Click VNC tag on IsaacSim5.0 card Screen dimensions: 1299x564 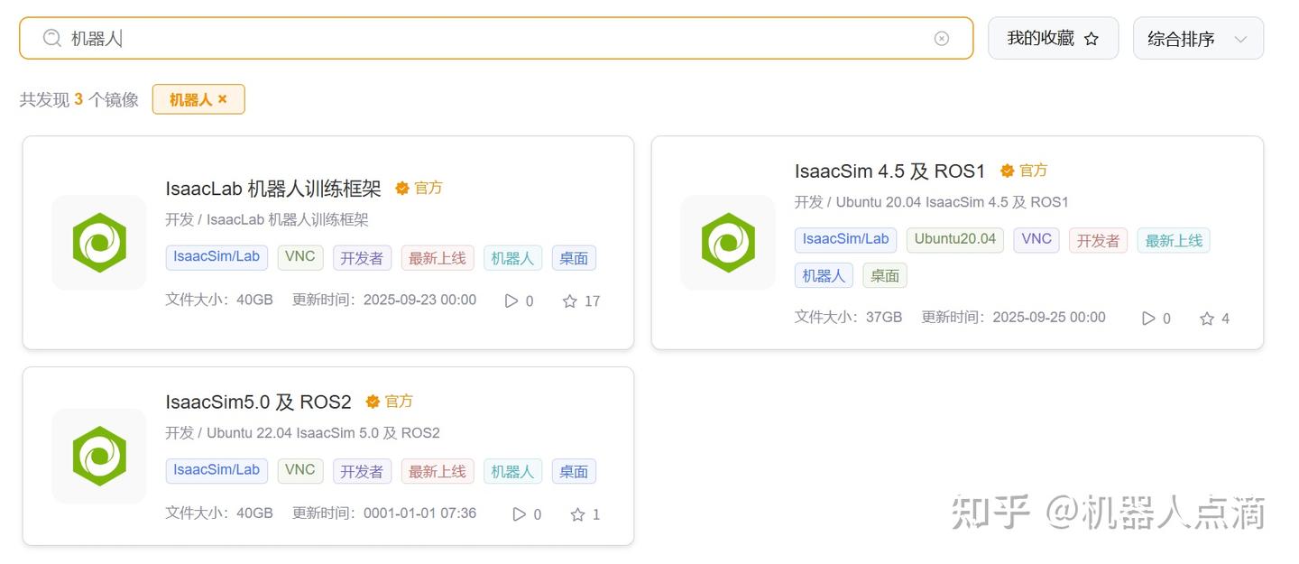click(x=300, y=470)
